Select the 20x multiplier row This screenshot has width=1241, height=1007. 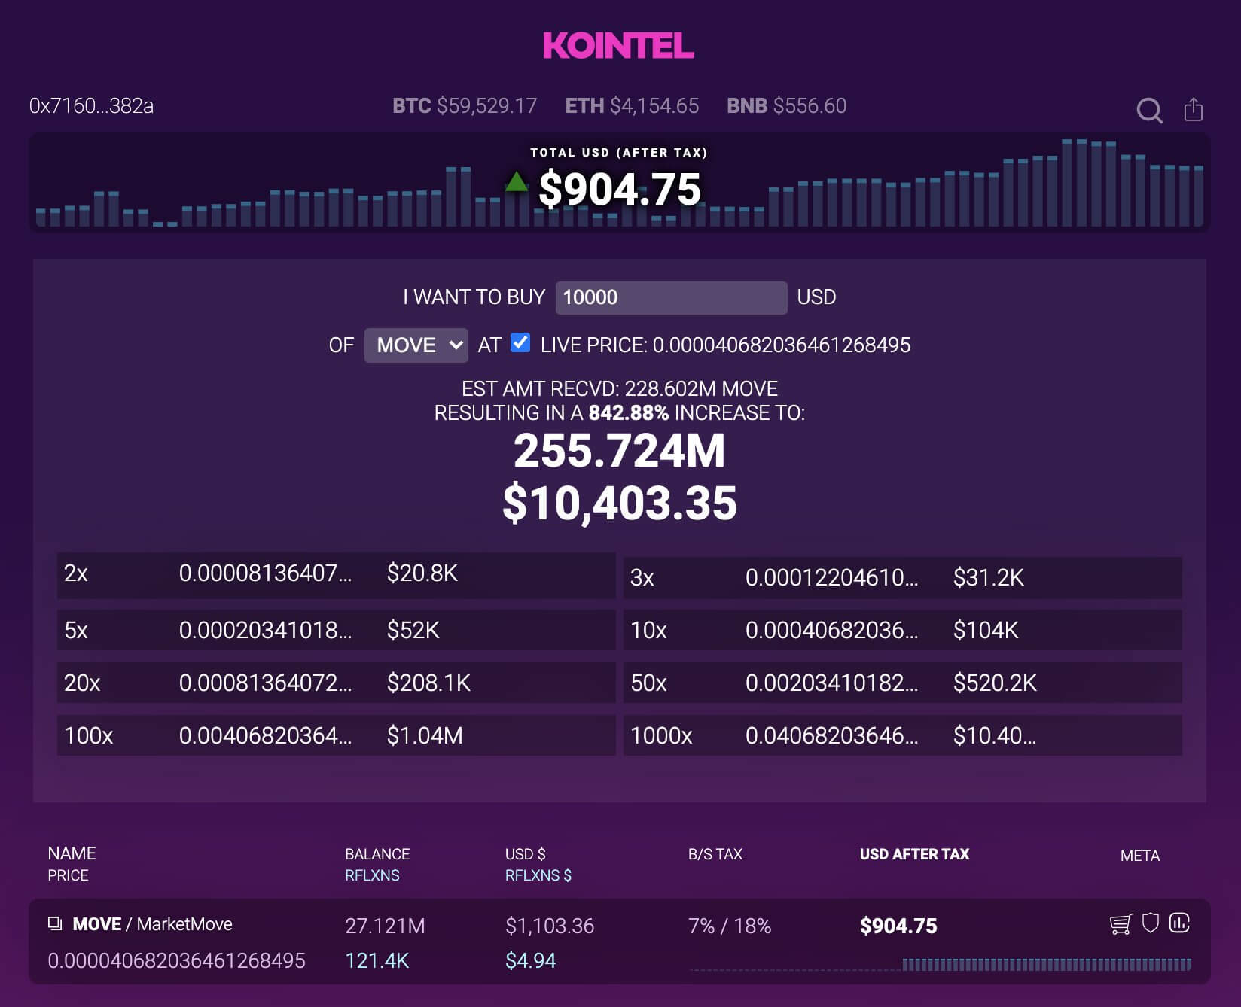click(336, 683)
